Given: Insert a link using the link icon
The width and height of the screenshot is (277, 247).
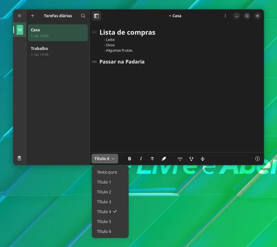Looking at the screenshot, I should click(x=180, y=159).
